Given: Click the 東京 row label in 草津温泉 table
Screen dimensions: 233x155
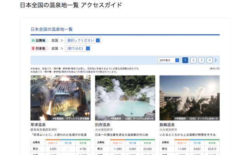Looking at the screenshot, I should [35, 149].
